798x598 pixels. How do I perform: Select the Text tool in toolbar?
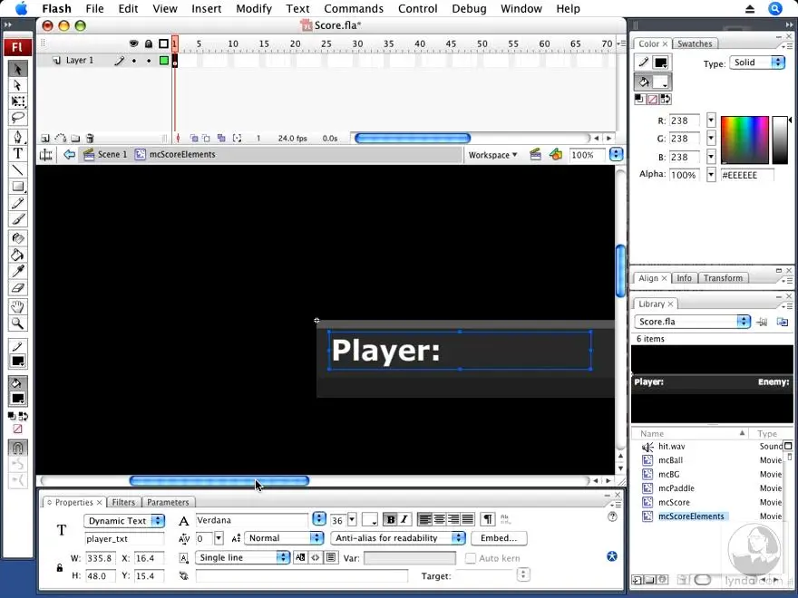(x=17, y=153)
